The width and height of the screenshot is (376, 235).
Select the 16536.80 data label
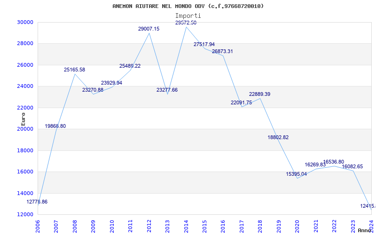coord(334,162)
